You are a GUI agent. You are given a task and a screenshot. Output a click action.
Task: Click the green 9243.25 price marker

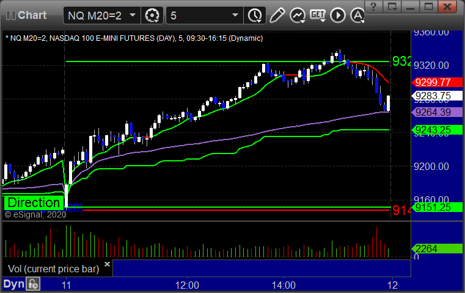pyautogui.click(x=437, y=130)
